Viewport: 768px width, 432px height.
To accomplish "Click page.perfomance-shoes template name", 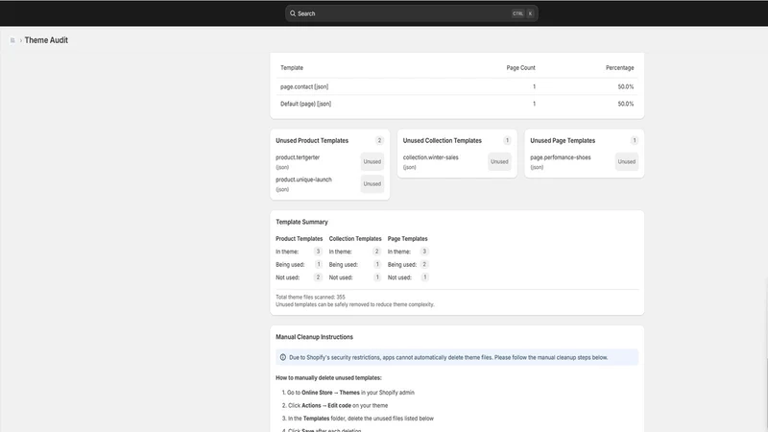I will (x=561, y=157).
